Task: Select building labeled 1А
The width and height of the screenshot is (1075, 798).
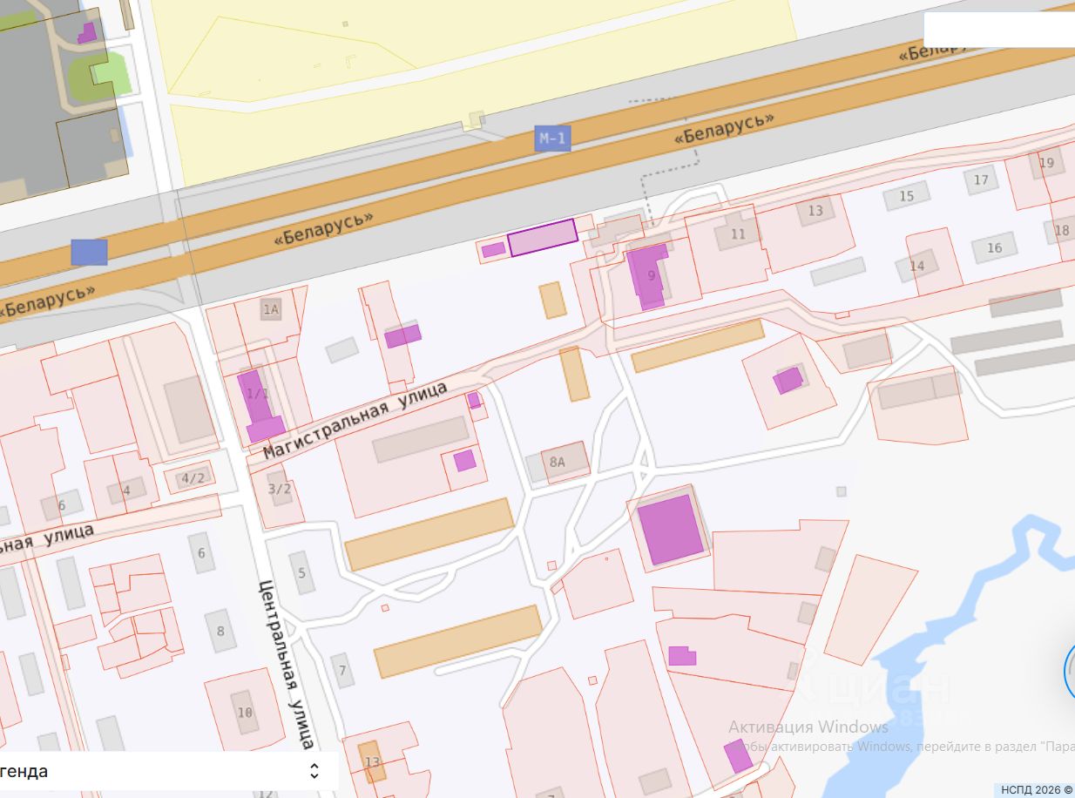Action: coord(271,308)
